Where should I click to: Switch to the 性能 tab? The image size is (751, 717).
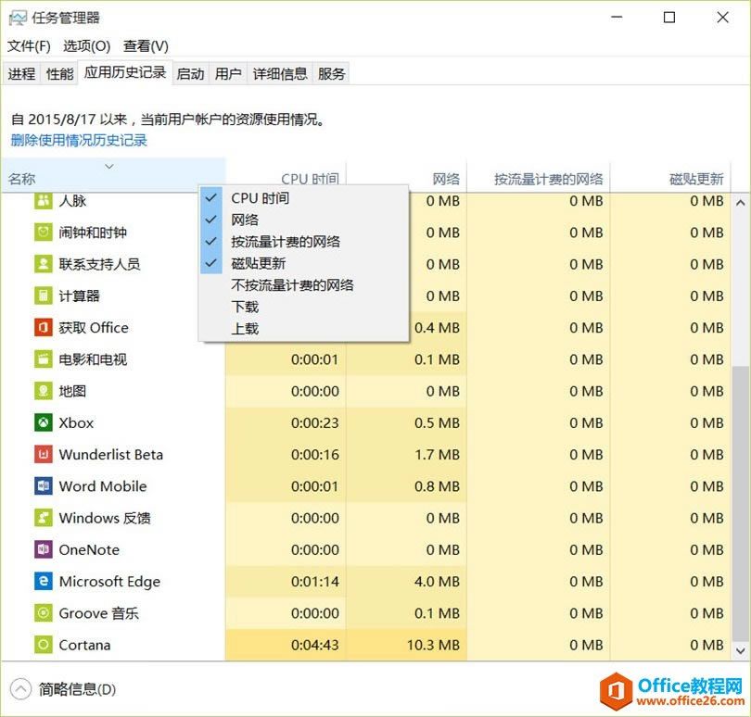point(60,74)
